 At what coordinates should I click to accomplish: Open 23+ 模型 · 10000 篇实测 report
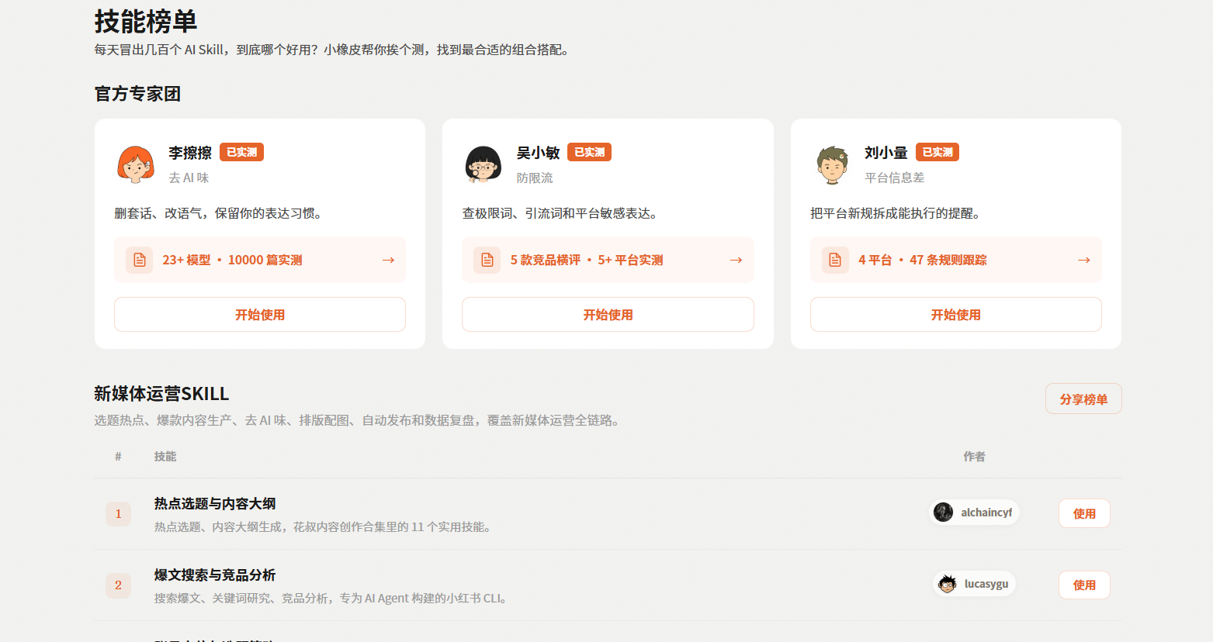coord(260,260)
